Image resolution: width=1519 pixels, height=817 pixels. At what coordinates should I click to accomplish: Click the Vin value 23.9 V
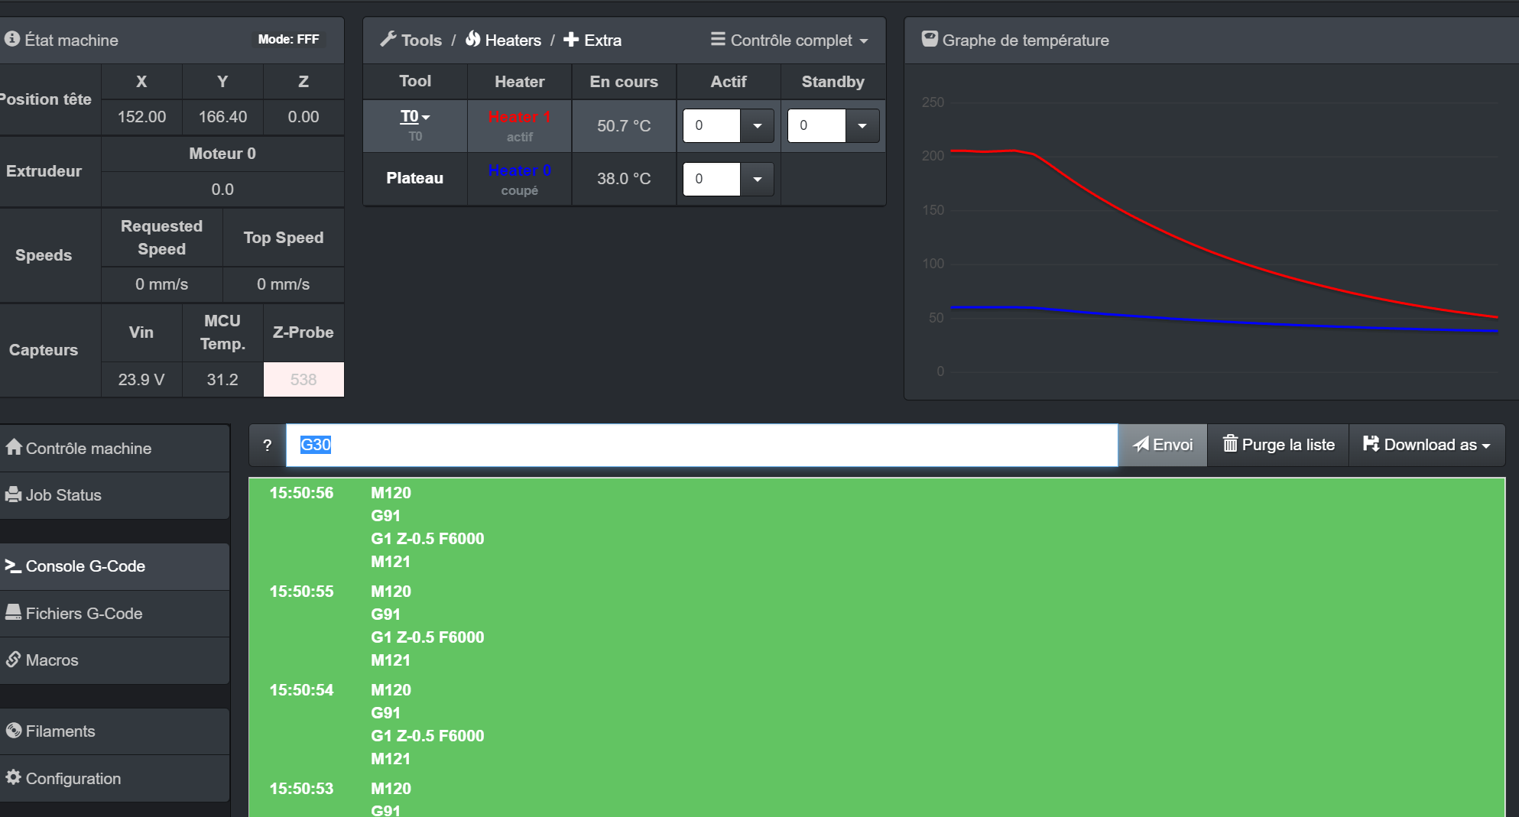tap(141, 379)
